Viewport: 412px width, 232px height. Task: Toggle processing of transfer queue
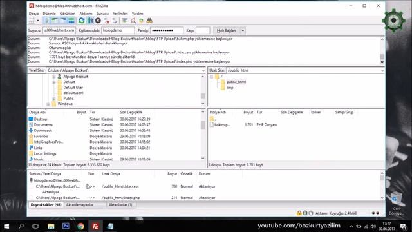[90, 21]
